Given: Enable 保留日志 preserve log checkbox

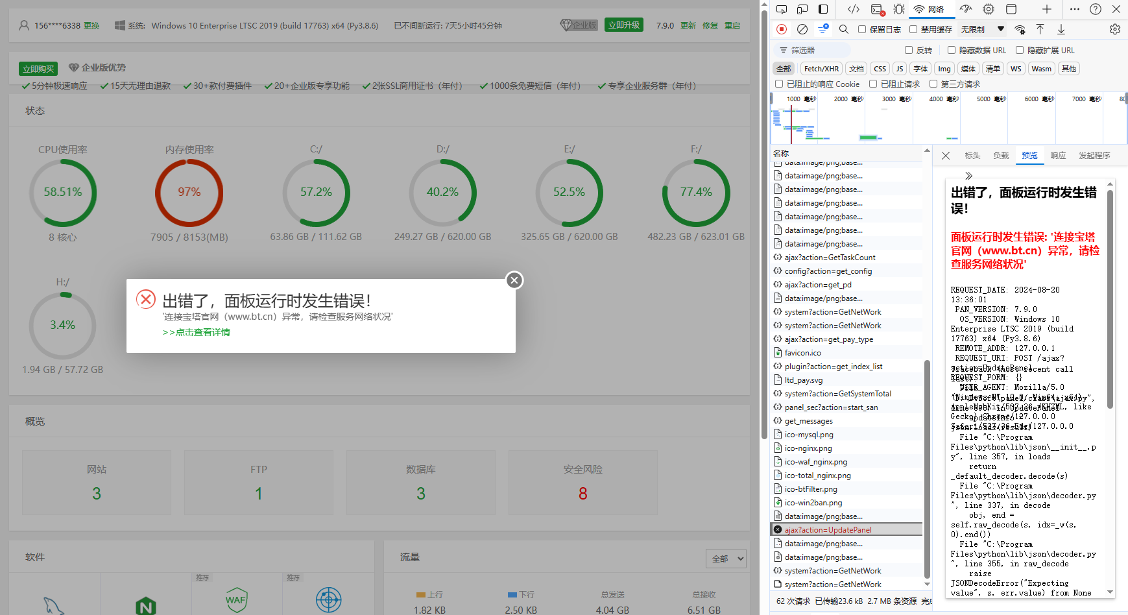Looking at the screenshot, I should pyautogui.click(x=862, y=29).
